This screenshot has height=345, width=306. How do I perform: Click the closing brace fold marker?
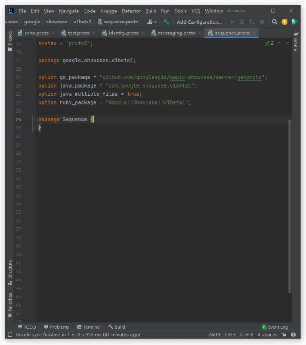click(x=36, y=128)
